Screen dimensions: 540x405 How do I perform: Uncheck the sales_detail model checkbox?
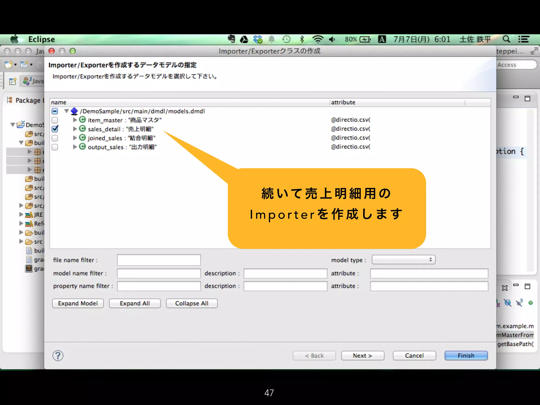55,129
